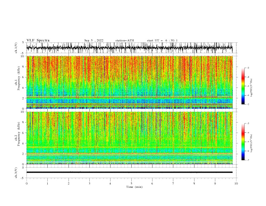This screenshot has width=266, height=206.
Task: Select the date "Sep. 5 , 2022"
Action: (x=94, y=40)
